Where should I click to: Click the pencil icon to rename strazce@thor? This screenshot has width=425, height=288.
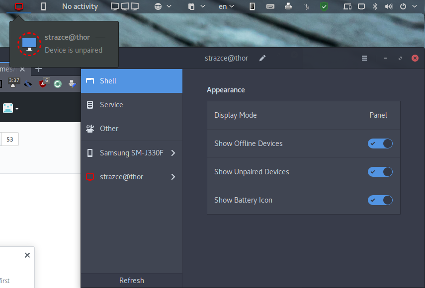click(x=262, y=58)
